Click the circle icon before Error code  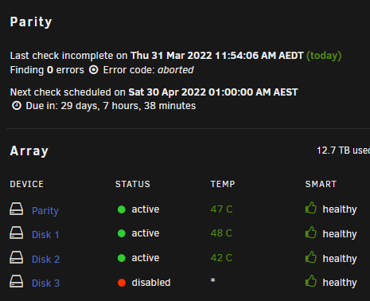tap(93, 70)
